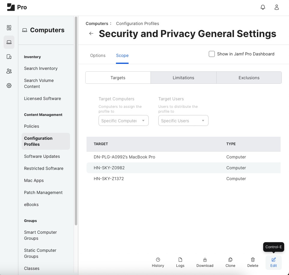The height and width of the screenshot is (275, 289).
Task: Open the user account icon
Action: coord(277,7)
